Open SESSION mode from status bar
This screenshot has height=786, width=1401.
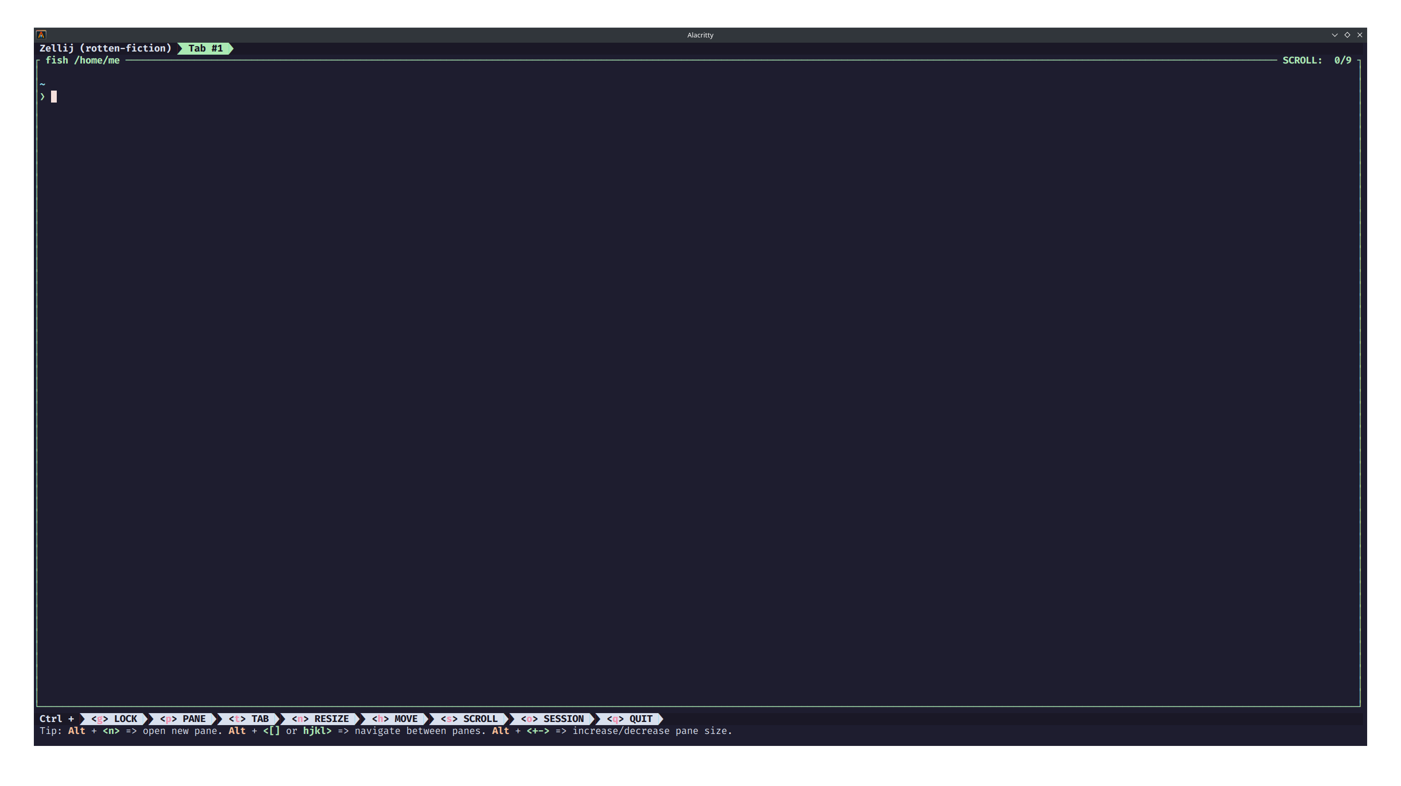(x=552, y=719)
